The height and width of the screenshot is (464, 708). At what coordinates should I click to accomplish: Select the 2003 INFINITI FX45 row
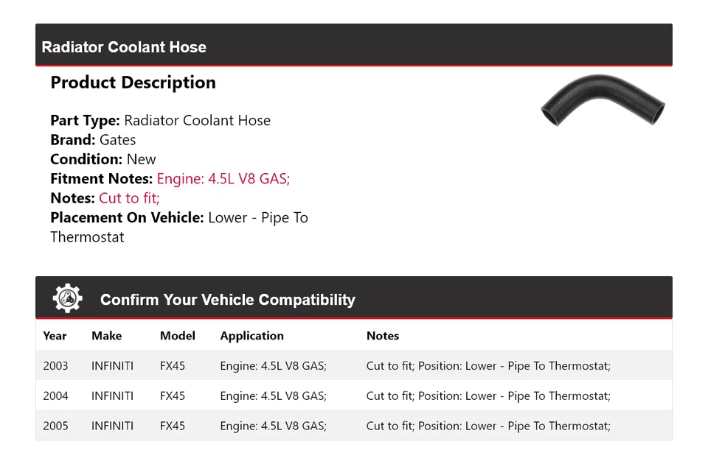353,365
